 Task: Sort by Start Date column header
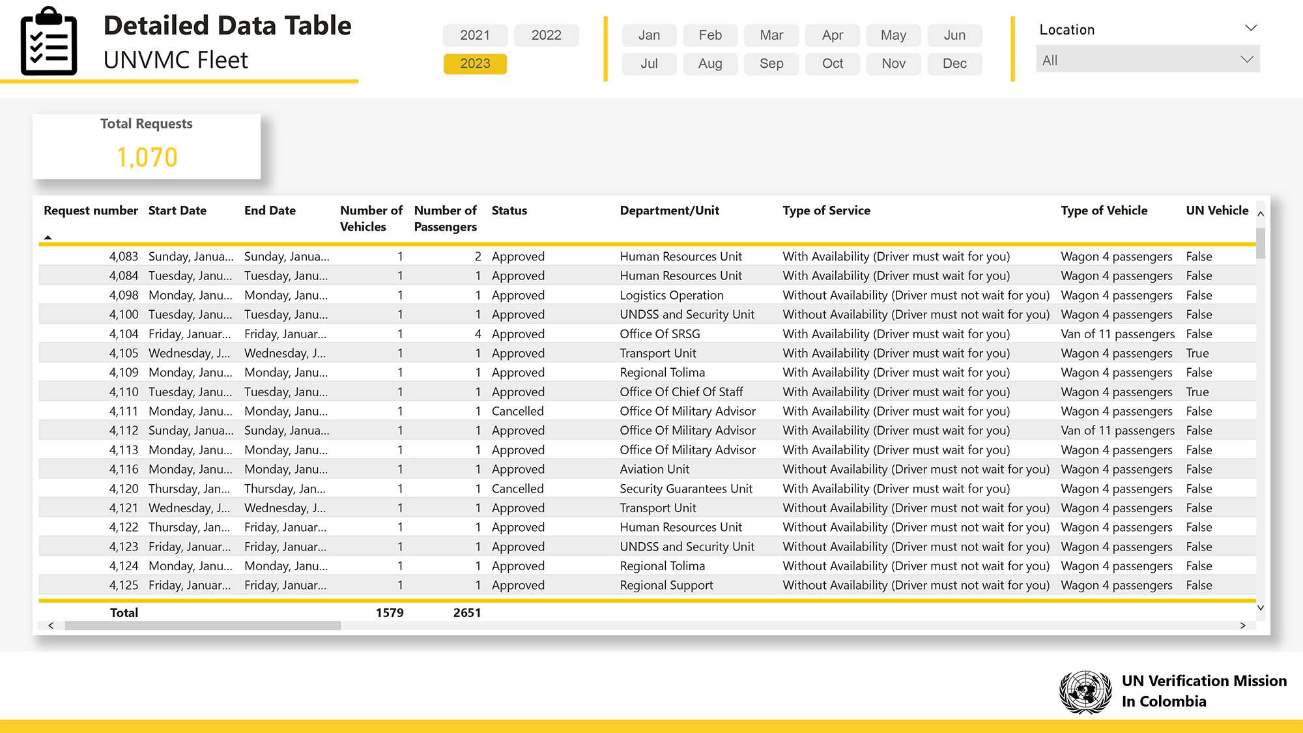pos(177,210)
